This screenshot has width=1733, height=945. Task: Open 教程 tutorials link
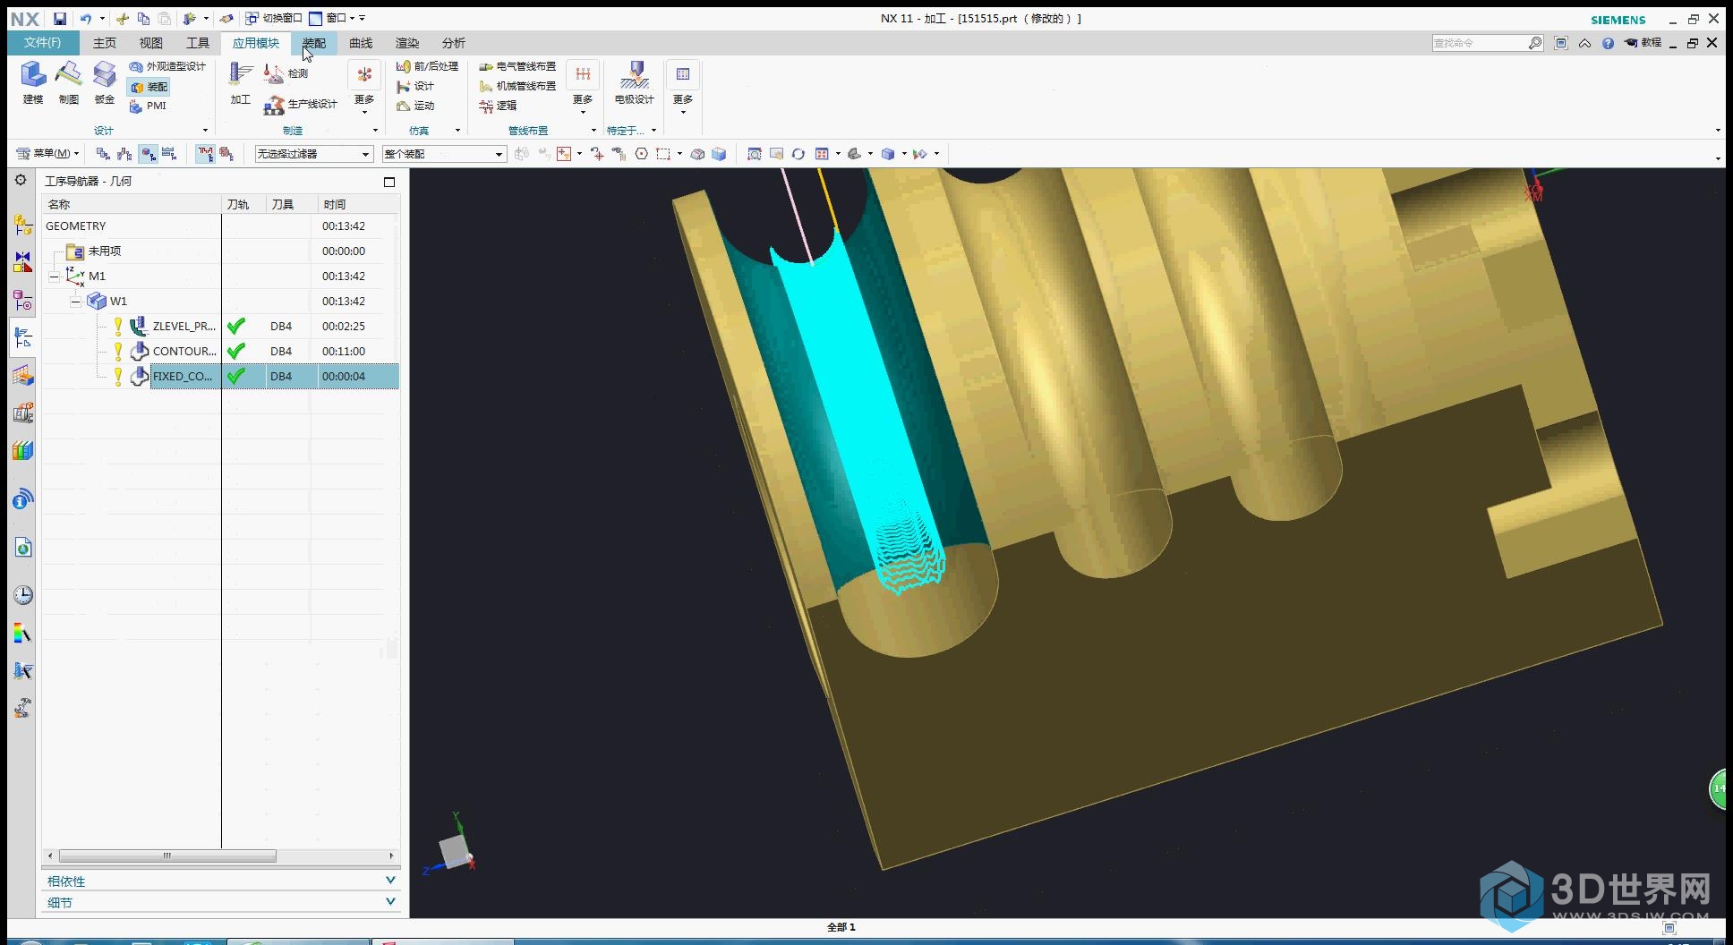(1644, 43)
